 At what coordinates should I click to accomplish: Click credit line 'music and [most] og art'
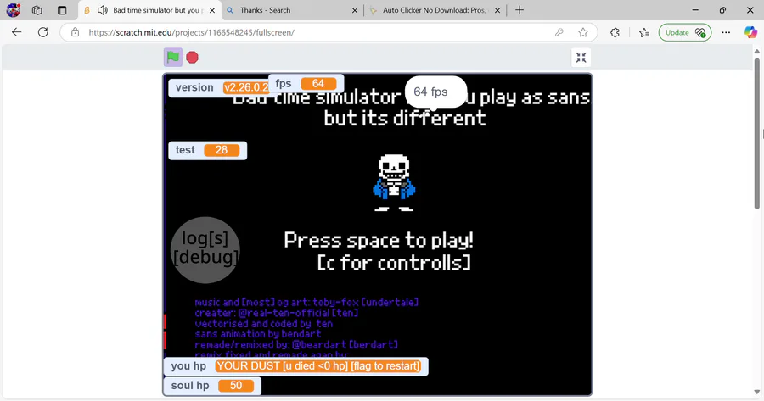pyautogui.click(x=306, y=302)
